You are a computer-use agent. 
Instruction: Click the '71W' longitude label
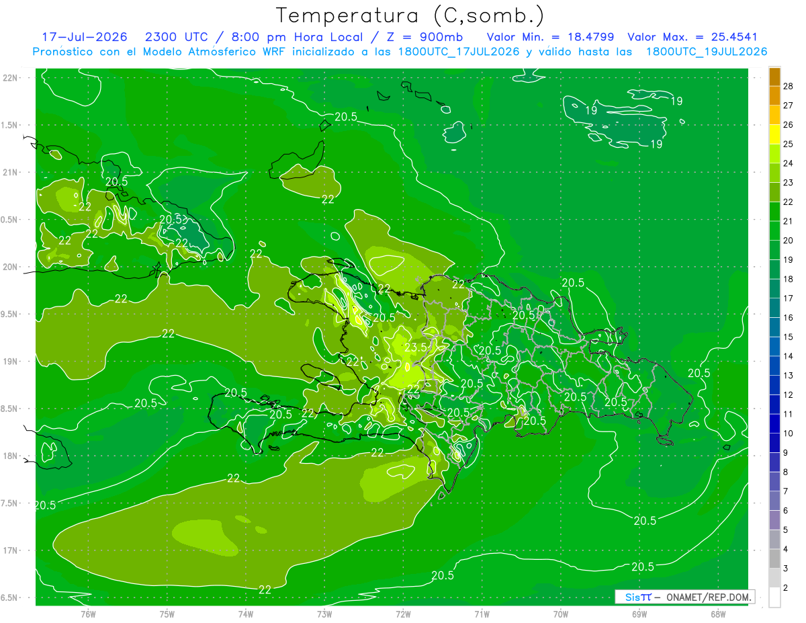coord(481,614)
